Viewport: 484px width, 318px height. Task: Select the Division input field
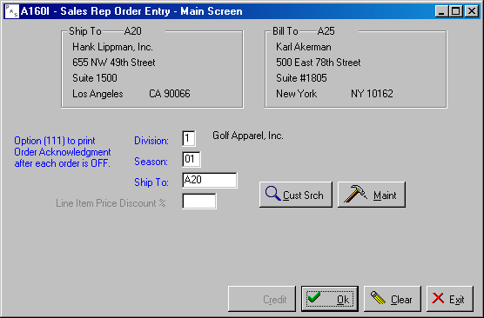click(189, 138)
